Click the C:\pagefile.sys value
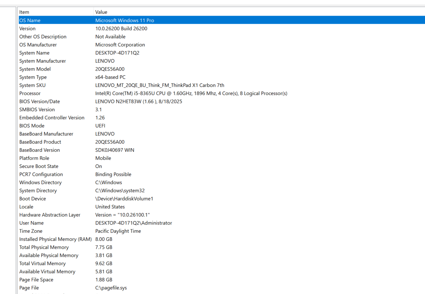Viewport: 425px width, 294px height. click(111, 288)
